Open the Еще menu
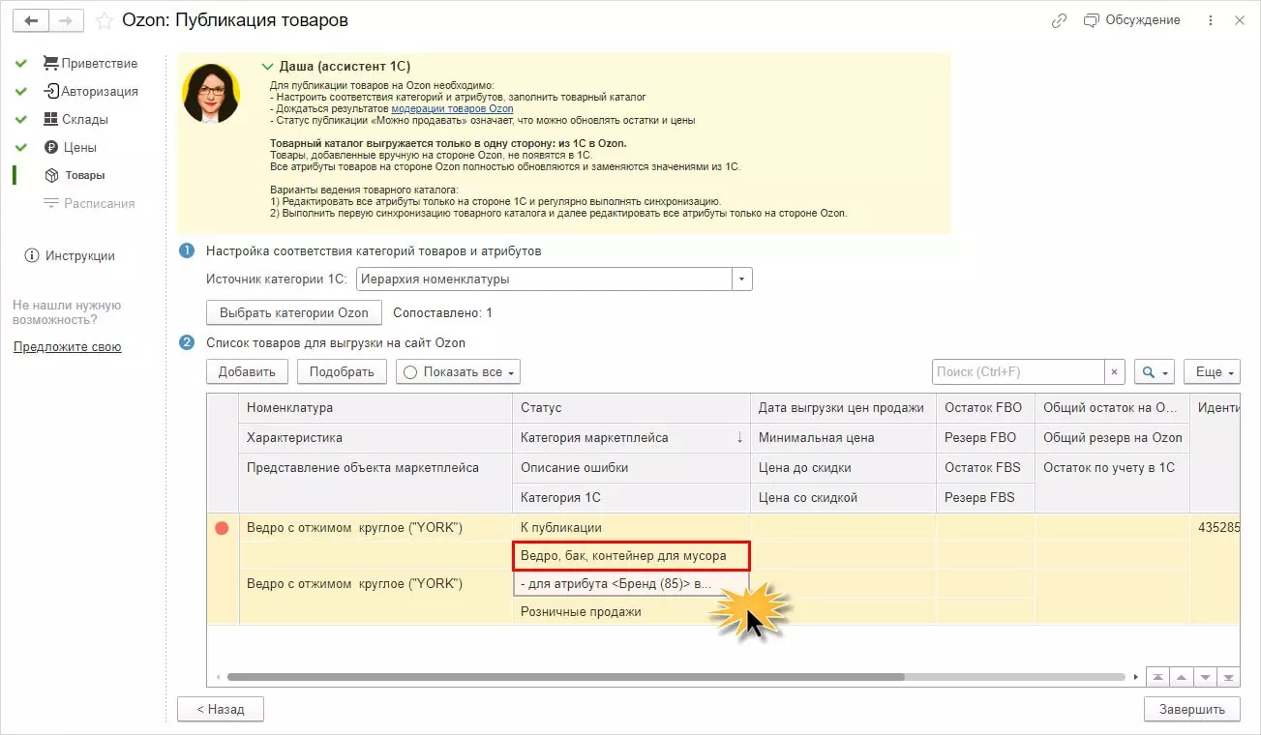This screenshot has height=735, width=1261. [1212, 371]
